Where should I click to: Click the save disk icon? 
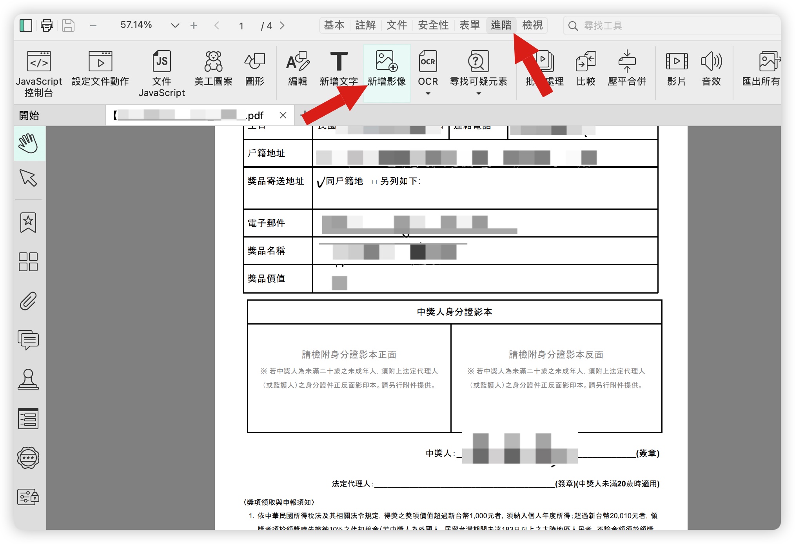(x=68, y=25)
